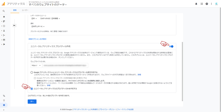The image size is (221, 112).
Task: Open Discover lightbulb icon in sidebar
Action: pyautogui.click(x=4, y=100)
